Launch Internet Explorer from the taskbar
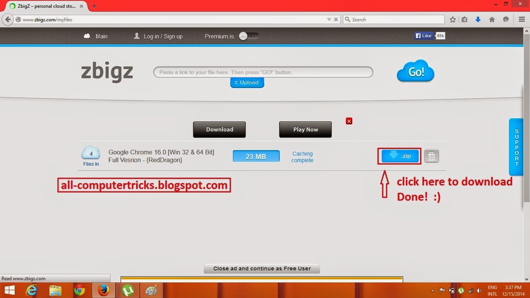 coord(31,290)
